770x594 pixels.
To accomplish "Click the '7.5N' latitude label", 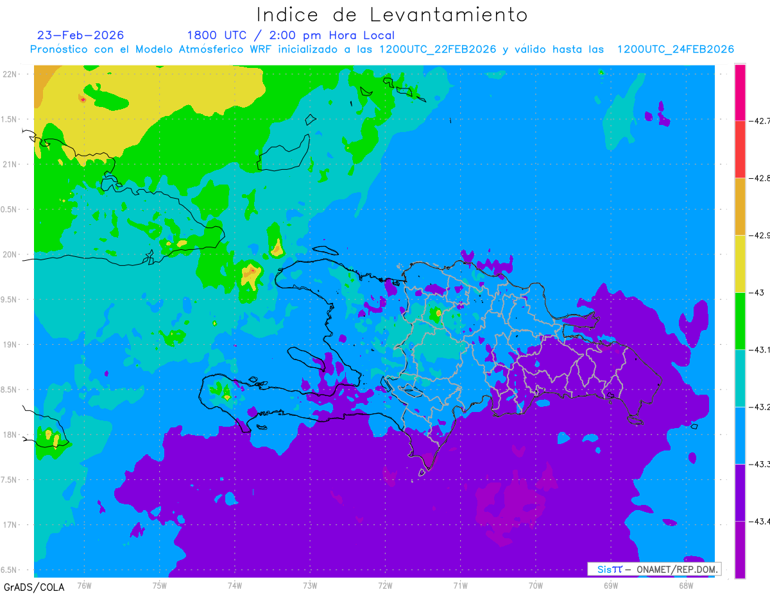I will coord(10,480).
